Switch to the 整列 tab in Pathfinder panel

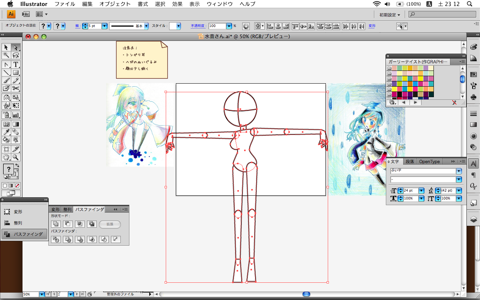[67, 210]
